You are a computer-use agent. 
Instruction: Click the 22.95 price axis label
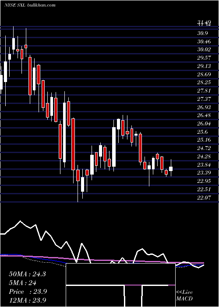[x=204, y=181]
